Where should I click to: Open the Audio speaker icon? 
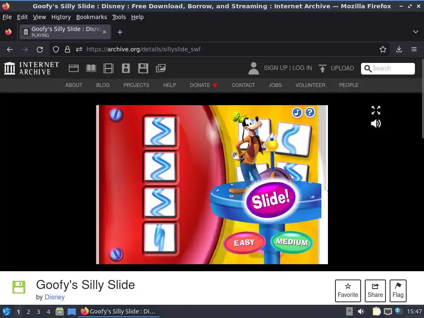pyautogui.click(x=126, y=68)
